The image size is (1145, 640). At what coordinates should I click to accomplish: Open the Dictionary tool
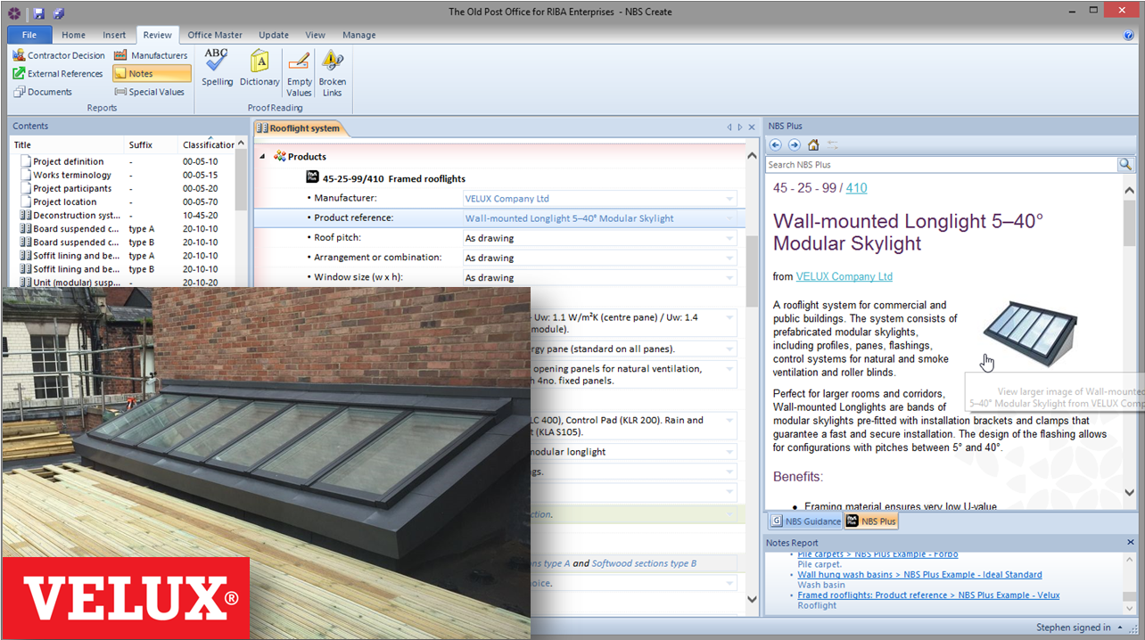click(x=259, y=69)
